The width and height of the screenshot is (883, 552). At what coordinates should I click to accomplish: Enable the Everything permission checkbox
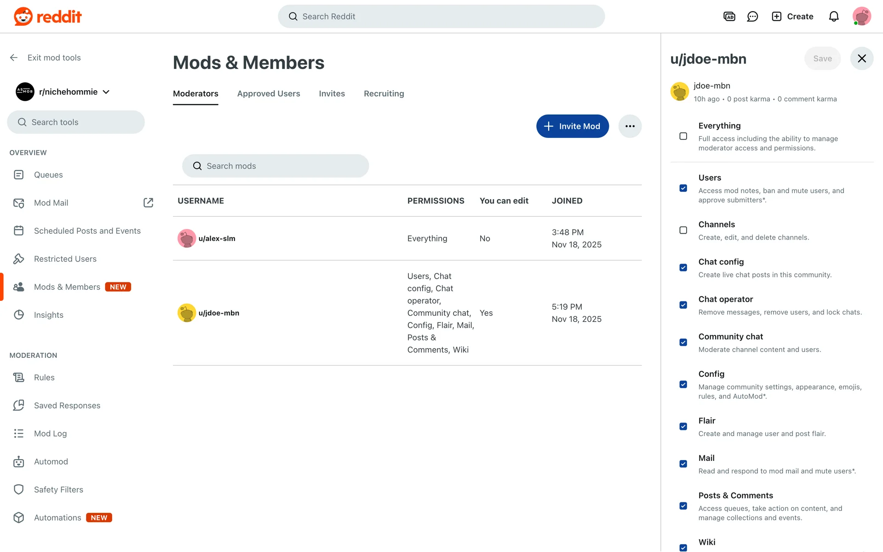pyautogui.click(x=683, y=136)
